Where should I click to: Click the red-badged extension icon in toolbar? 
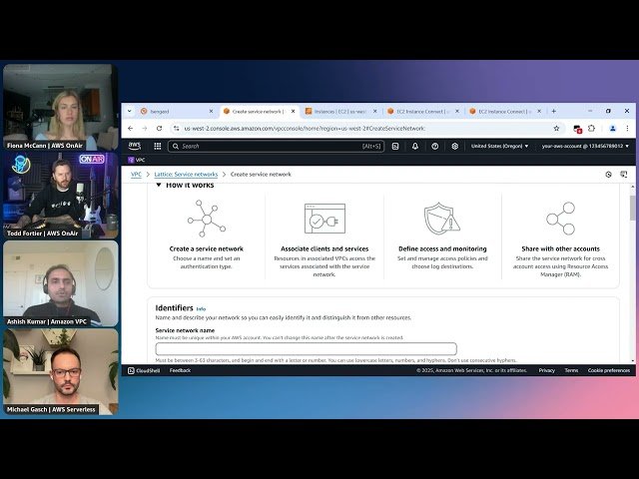point(577,129)
